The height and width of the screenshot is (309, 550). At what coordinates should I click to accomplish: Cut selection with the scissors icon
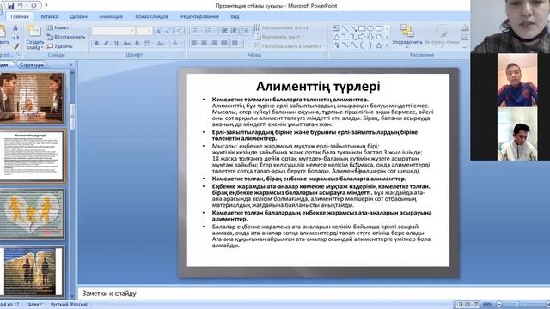[15, 28]
